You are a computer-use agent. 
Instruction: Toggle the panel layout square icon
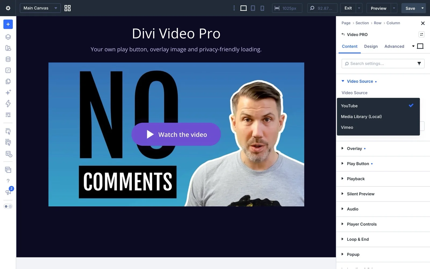[x=420, y=46]
